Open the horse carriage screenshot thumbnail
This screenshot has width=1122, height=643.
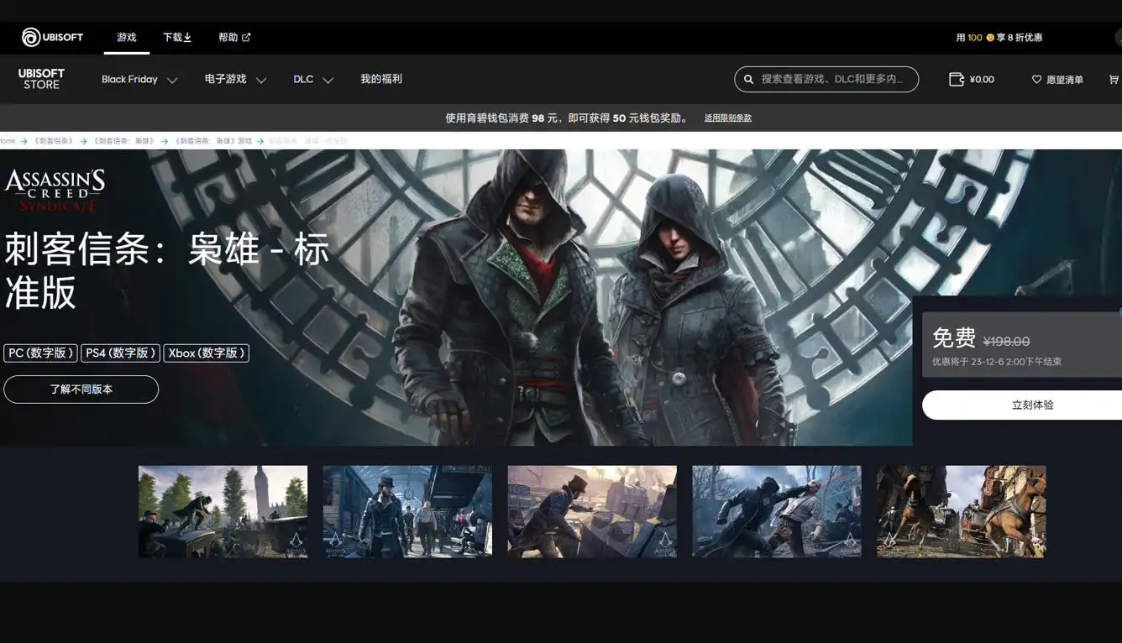tap(962, 511)
